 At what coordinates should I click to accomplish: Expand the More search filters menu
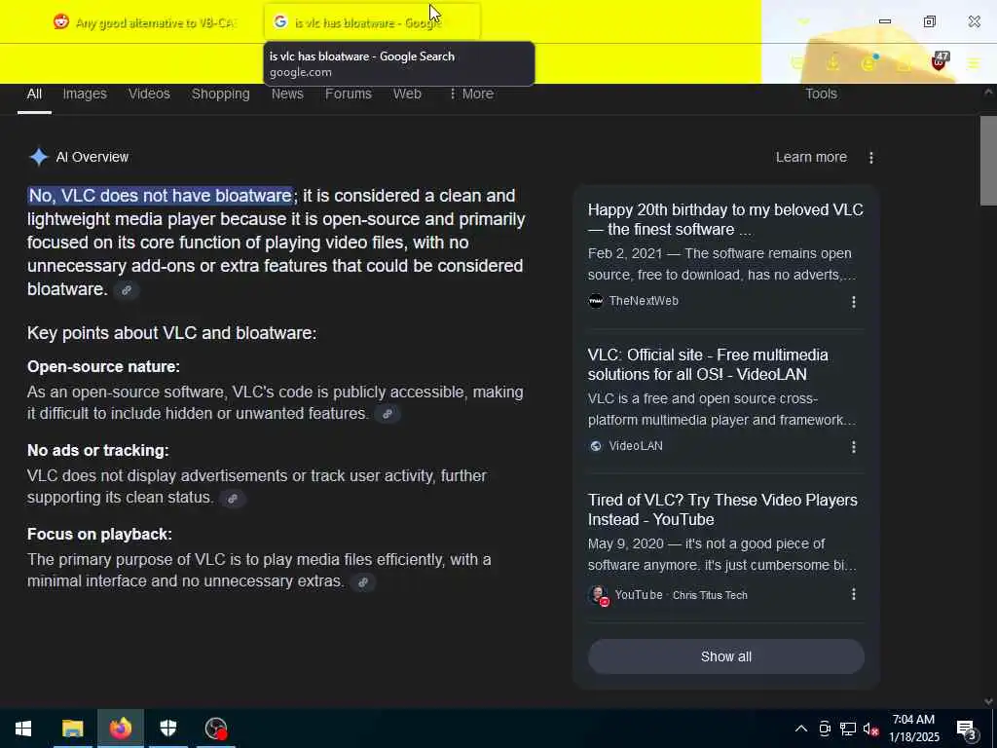pyautogui.click(x=470, y=94)
